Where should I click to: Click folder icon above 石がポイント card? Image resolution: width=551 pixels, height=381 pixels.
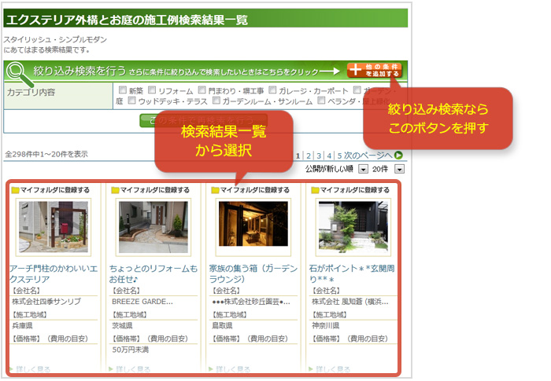(x=315, y=190)
